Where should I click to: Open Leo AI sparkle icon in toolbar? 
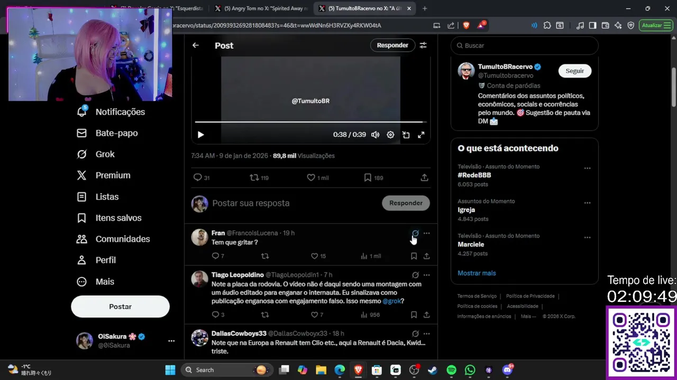click(x=618, y=25)
